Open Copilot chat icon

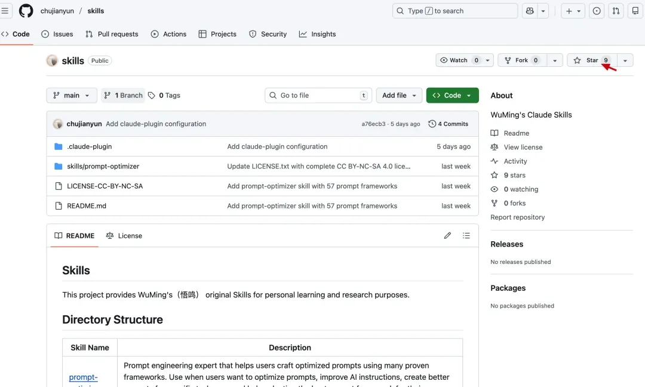tap(530, 11)
